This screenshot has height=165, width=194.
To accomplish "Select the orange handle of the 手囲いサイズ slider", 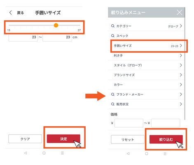I will pos(56,25).
